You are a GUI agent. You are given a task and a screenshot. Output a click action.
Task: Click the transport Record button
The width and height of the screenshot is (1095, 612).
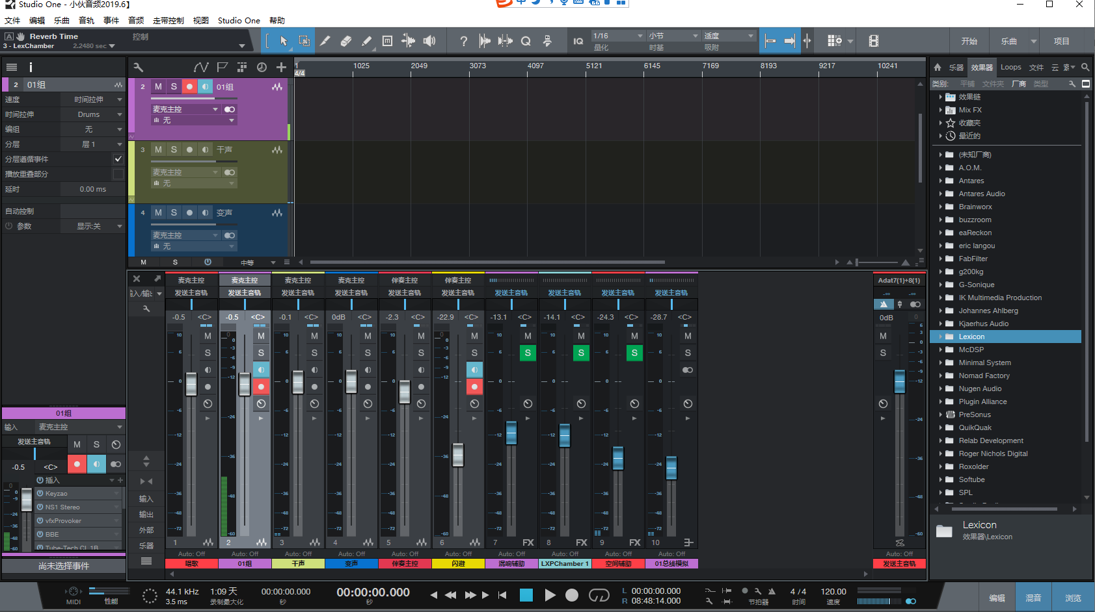tap(572, 595)
